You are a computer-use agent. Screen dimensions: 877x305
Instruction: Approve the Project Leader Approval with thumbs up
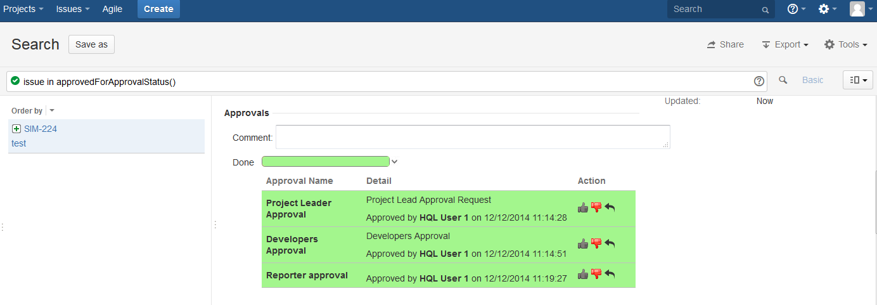pyautogui.click(x=583, y=207)
